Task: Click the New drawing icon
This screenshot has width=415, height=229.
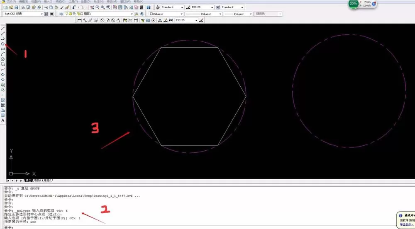Action: tap(5, 7)
